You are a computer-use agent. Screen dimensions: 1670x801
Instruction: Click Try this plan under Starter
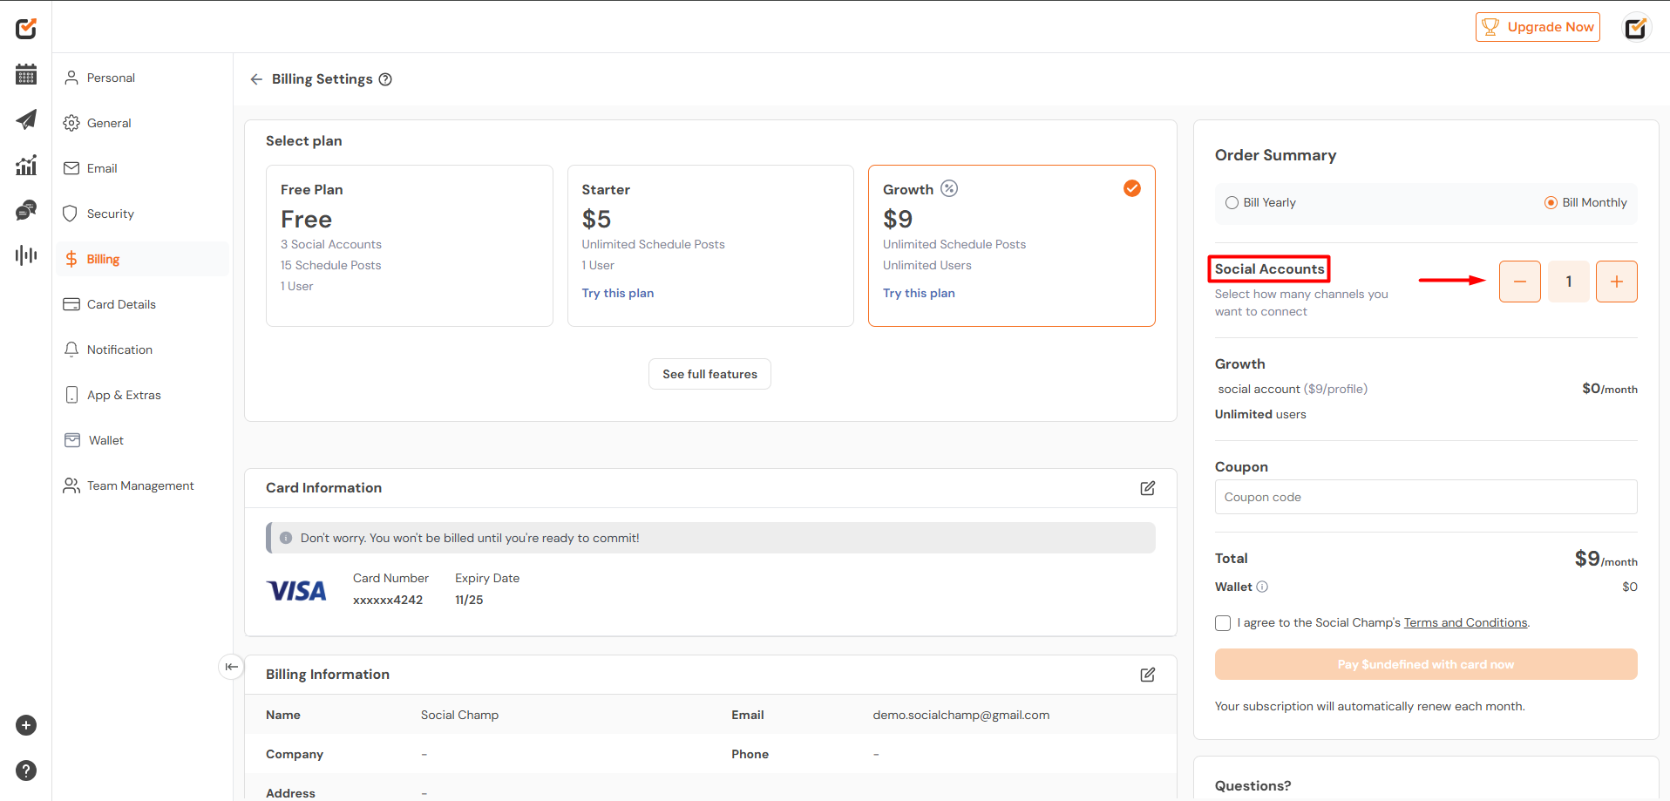[x=618, y=293]
